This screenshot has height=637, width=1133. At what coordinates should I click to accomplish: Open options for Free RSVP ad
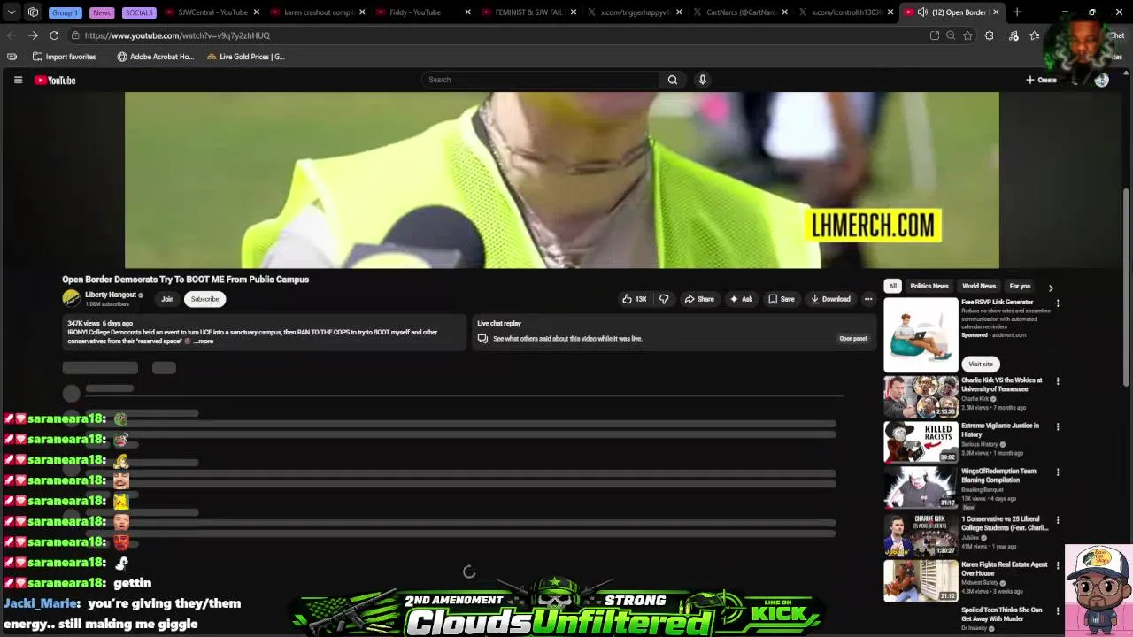click(x=1058, y=303)
